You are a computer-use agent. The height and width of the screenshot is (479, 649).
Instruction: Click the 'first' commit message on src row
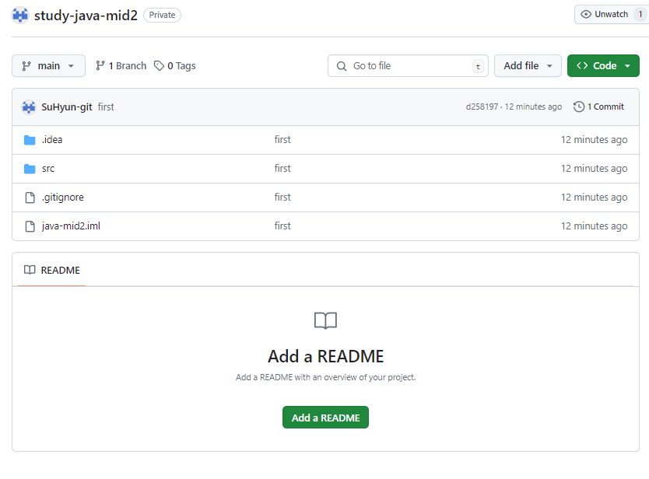coord(282,169)
